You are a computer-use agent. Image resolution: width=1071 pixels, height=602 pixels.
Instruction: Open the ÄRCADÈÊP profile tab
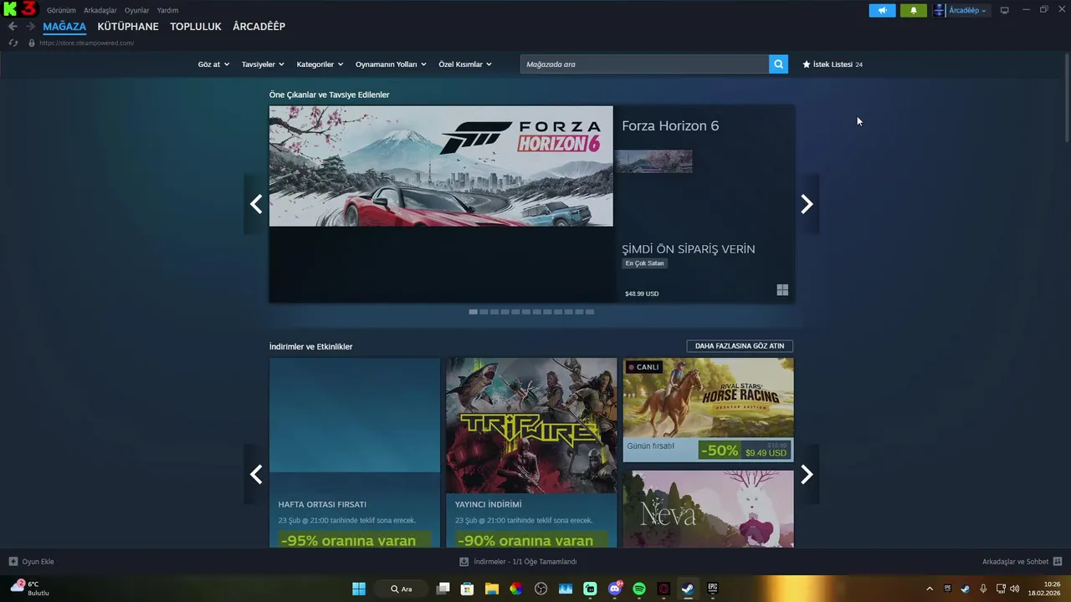tap(259, 27)
